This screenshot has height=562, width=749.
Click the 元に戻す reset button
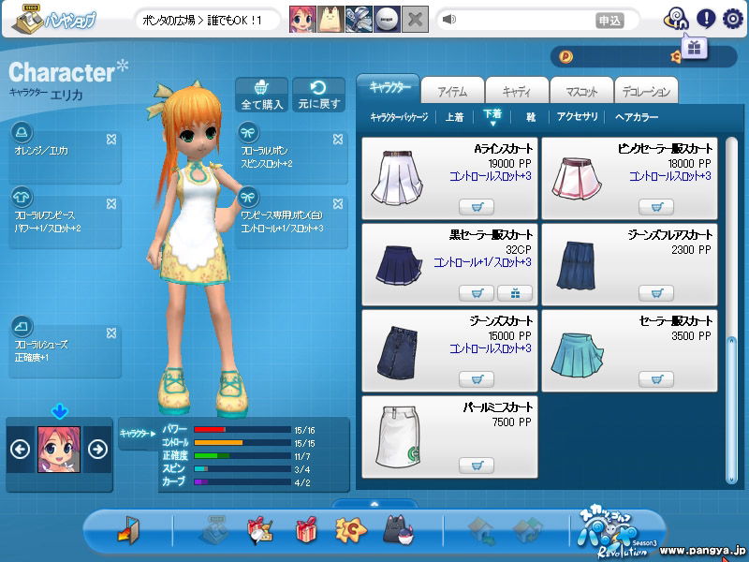(318, 96)
